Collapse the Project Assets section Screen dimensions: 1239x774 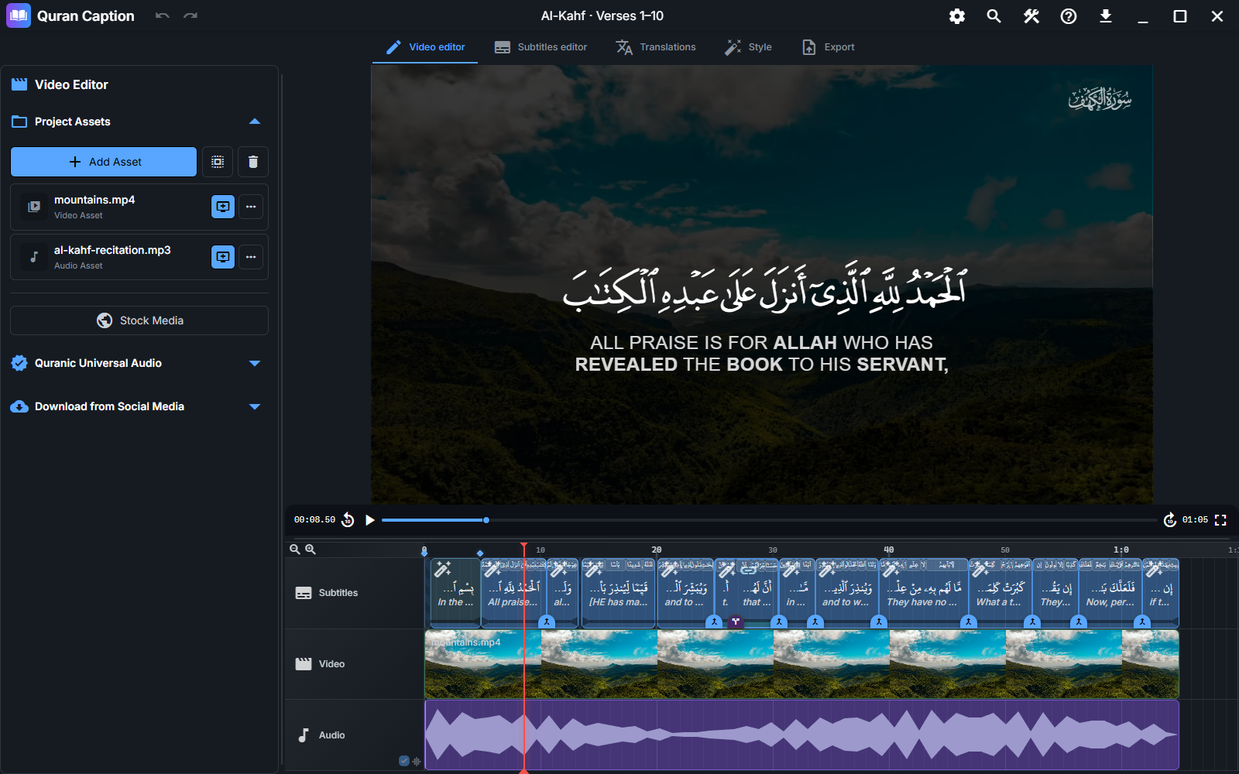[x=255, y=122]
